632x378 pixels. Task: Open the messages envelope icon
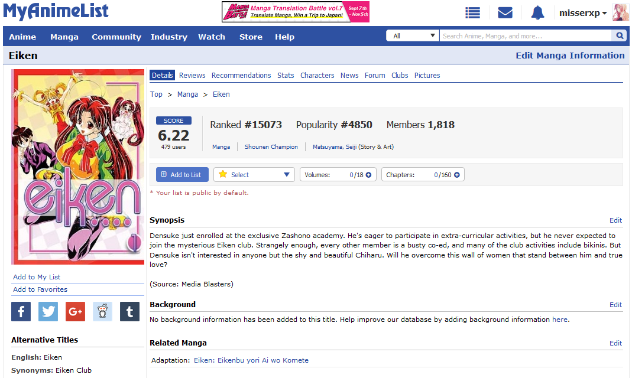pyautogui.click(x=505, y=13)
